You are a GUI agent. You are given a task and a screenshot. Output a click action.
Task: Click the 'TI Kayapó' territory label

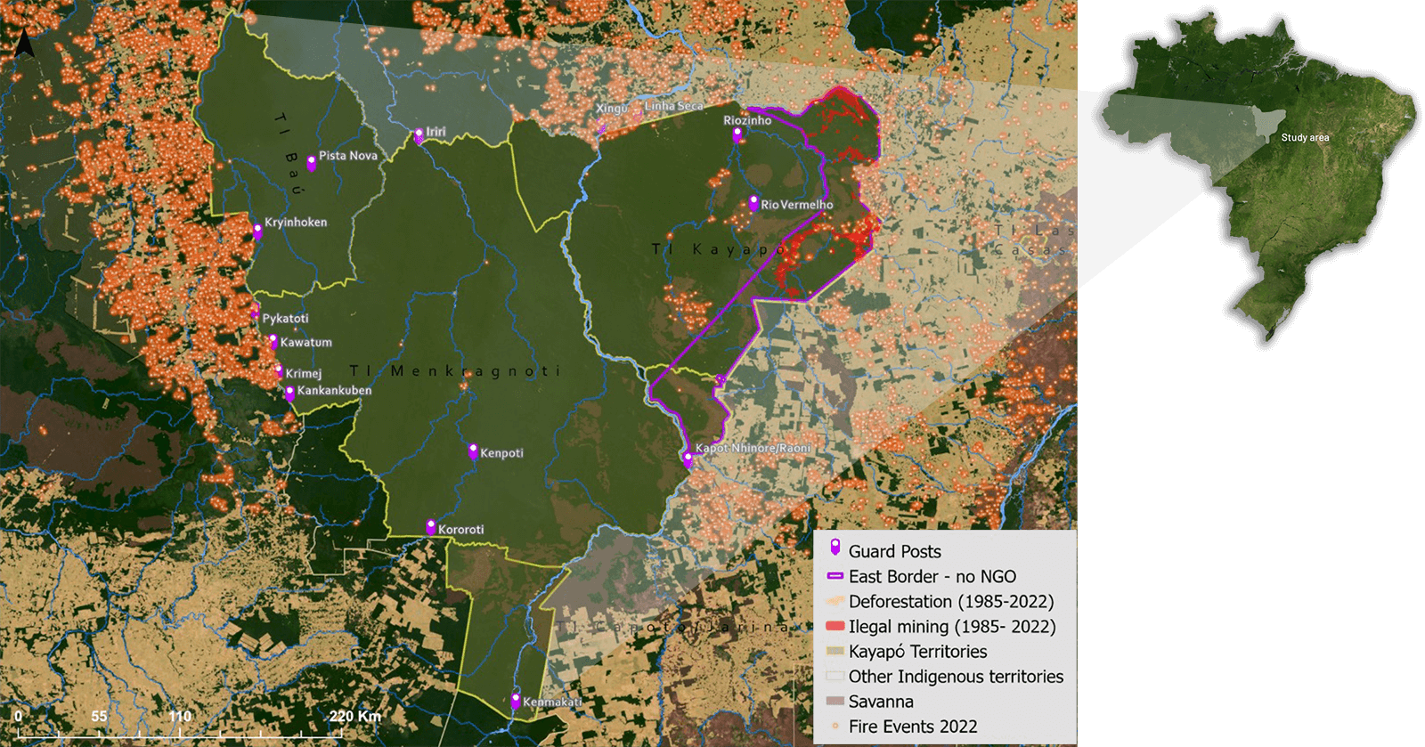coord(718,249)
